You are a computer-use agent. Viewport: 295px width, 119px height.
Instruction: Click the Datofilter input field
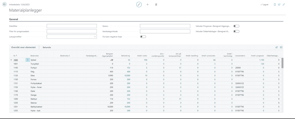coord(72,26)
